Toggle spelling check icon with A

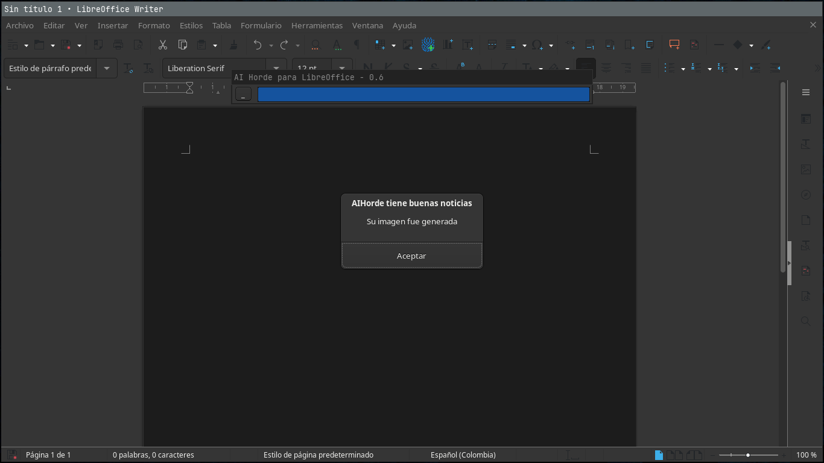tap(337, 45)
